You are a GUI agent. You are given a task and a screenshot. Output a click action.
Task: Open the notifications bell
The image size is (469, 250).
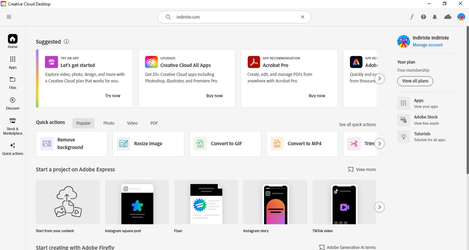(x=435, y=17)
